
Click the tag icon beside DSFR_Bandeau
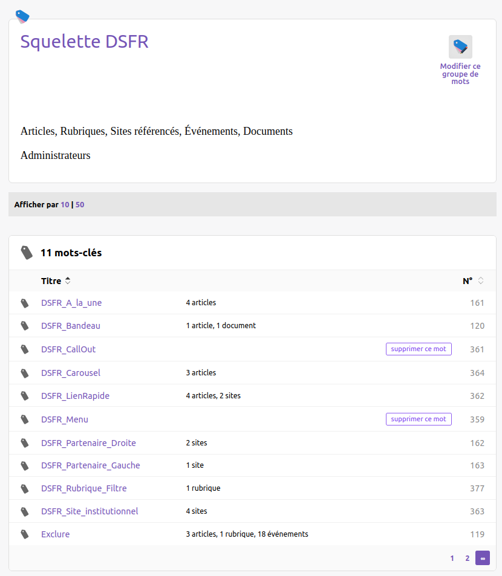25,326
